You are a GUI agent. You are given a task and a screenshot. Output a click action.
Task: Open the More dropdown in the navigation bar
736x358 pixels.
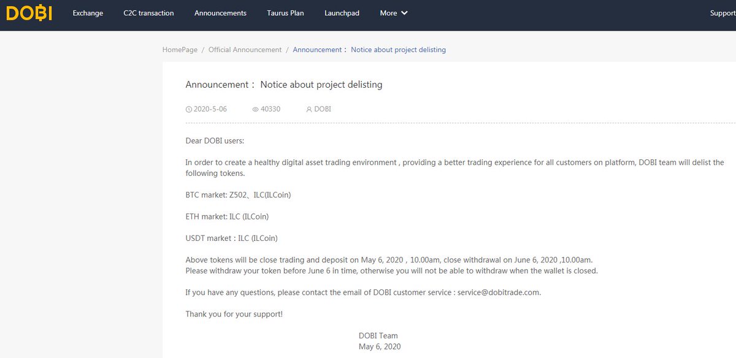[387, 12]
